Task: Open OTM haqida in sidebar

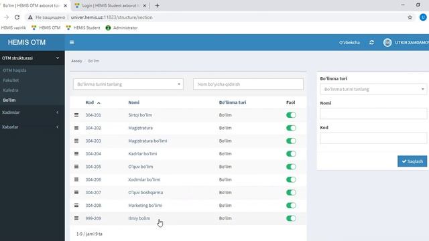Action: 15,70
